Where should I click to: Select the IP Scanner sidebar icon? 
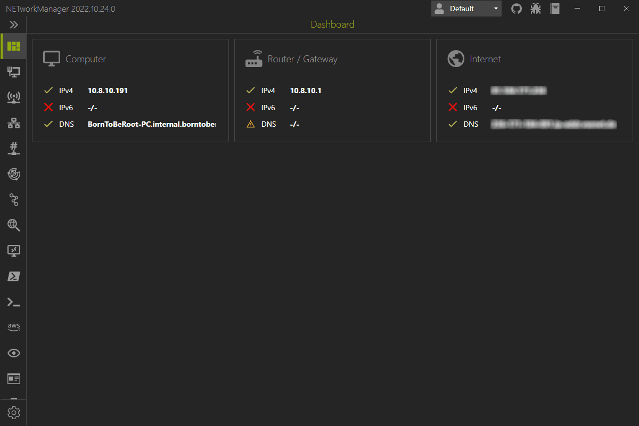pos(14,123)
